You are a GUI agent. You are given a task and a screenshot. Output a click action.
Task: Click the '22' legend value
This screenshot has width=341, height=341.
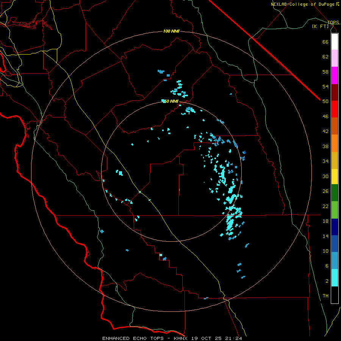pyautogui.click(x=325, y=206)
